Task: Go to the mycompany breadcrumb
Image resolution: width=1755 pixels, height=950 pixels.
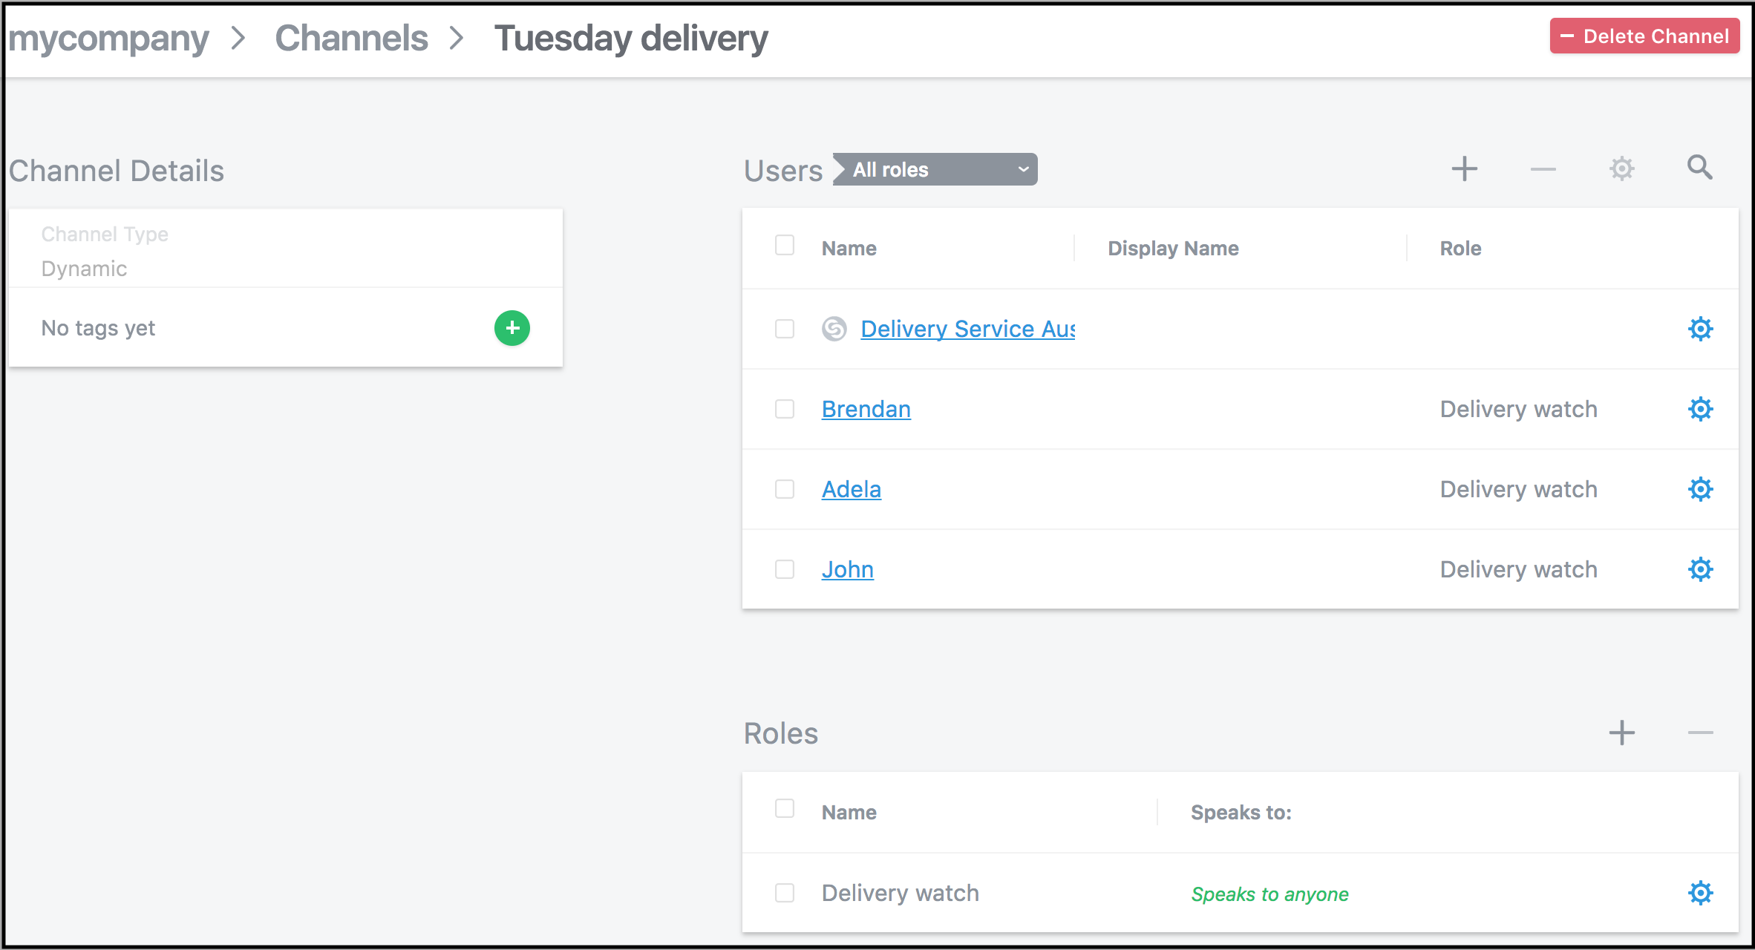Action: point(108,39)
